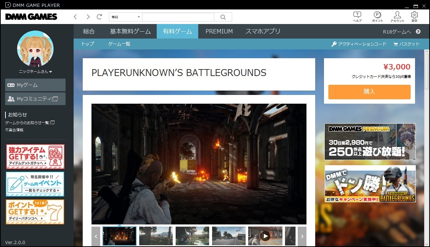Click the R18ゲームへ link
This screenshot has height=247, width=430.
pyautogui.click(x=397, y=32)
